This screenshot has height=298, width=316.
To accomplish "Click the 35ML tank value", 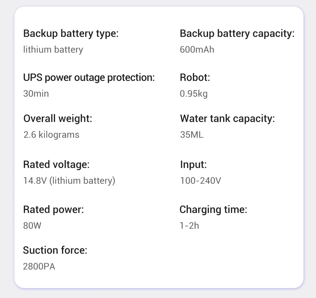I will point(192,135).
